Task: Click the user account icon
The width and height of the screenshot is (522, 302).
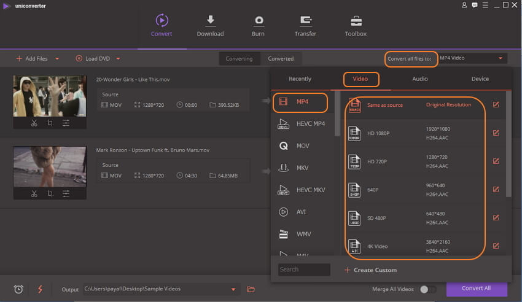Action: tap(464, 5)
